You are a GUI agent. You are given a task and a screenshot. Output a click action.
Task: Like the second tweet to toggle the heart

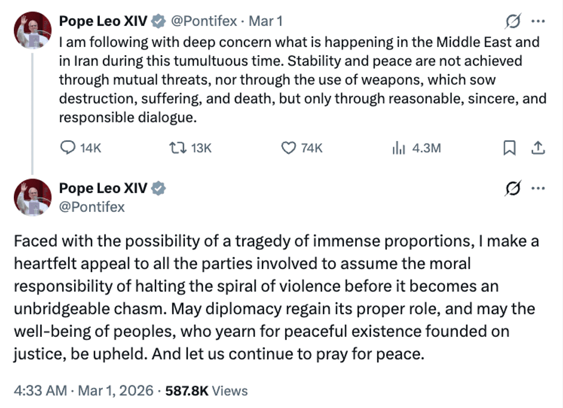(x=290, y=147)
